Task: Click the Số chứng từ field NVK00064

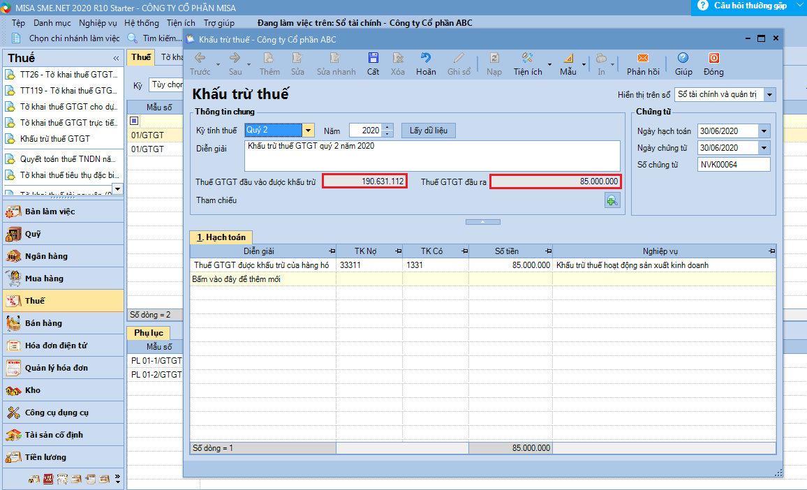Action: pyautogui.click(x=734, y=165)
